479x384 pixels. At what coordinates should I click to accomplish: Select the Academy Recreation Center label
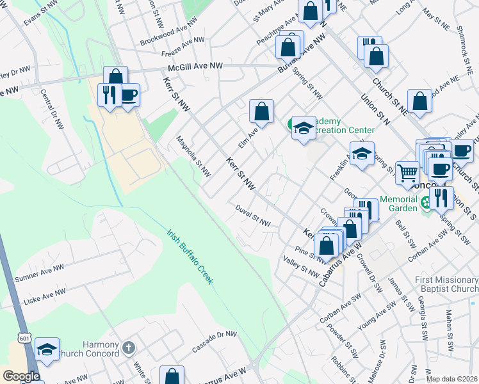click(x=343, y=126)
